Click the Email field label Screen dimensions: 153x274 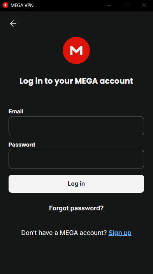coord(16,111)
